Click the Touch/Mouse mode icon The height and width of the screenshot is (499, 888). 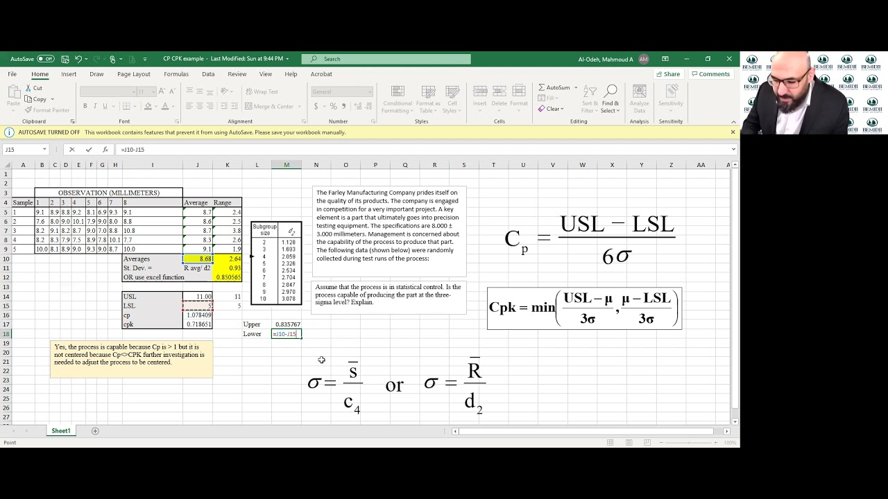(112, 59)
